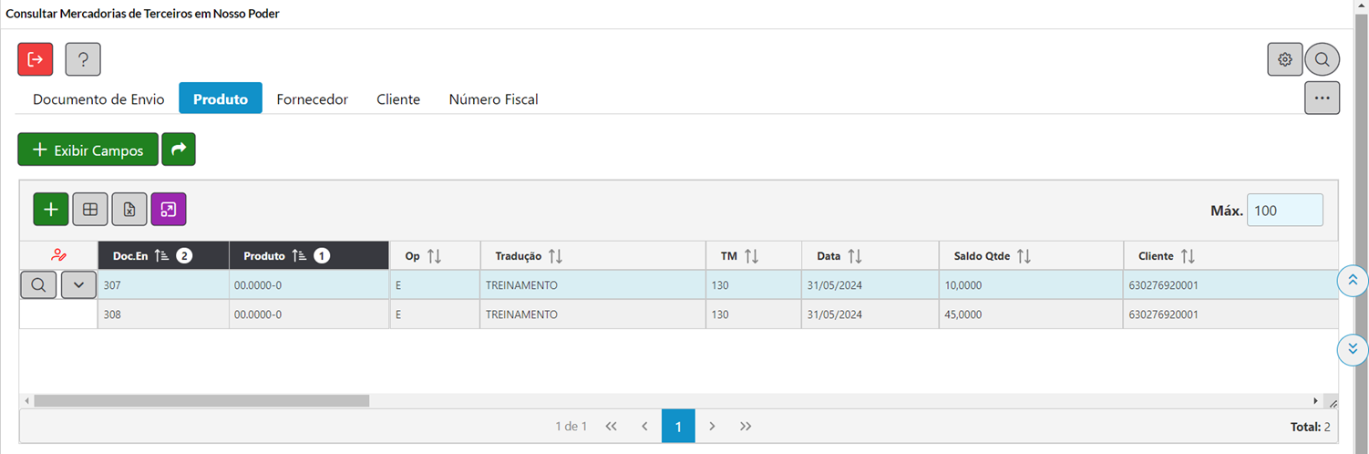The width and height of the screenshot is (1369, 454).
Task: Export the grid with the Excel icon
Action: pyautogui.click(x=129, y=209)
